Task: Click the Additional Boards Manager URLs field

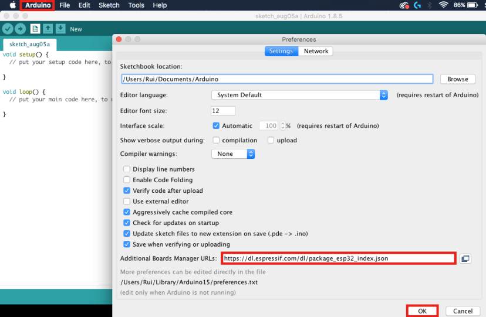Action: (338, 258)
